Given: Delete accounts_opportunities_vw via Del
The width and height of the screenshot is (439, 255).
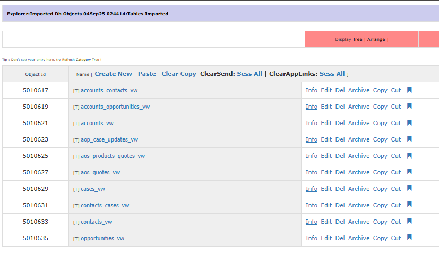Looking at the screenshot, I should point(340,107).
